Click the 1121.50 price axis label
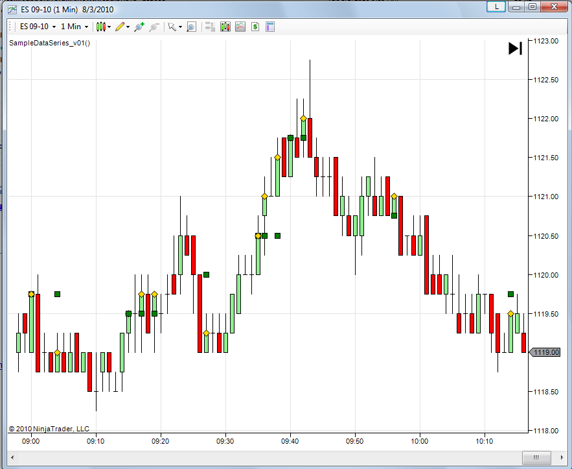The width and height of the screenshot is (572, 469). (x=545, y=158)
